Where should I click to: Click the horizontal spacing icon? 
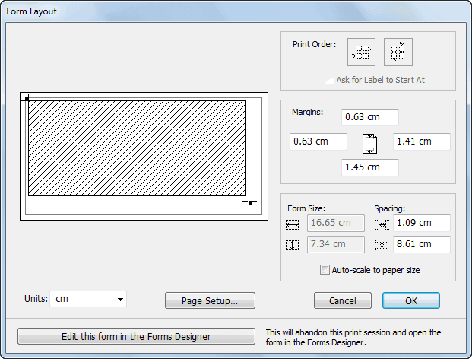tap(382, 224)
